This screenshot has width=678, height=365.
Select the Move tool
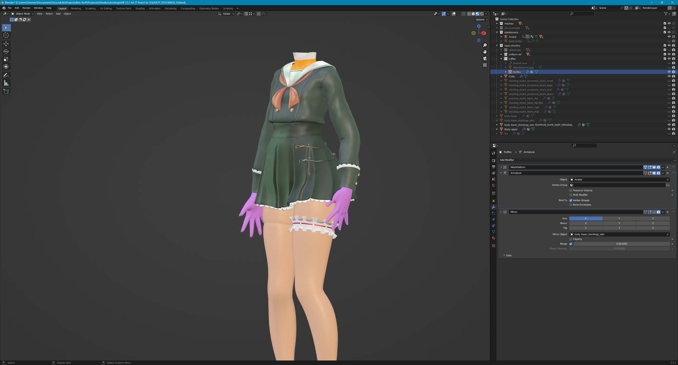(6, 44)
